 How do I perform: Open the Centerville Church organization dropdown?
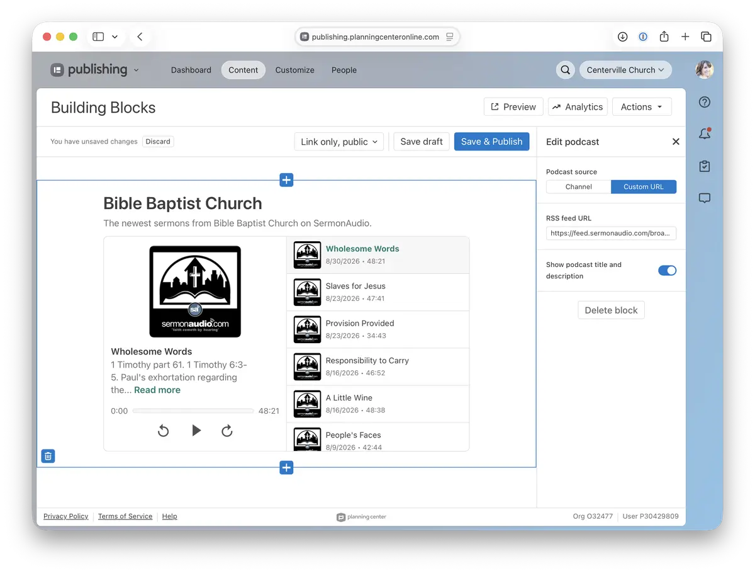[x=625, y=70]
